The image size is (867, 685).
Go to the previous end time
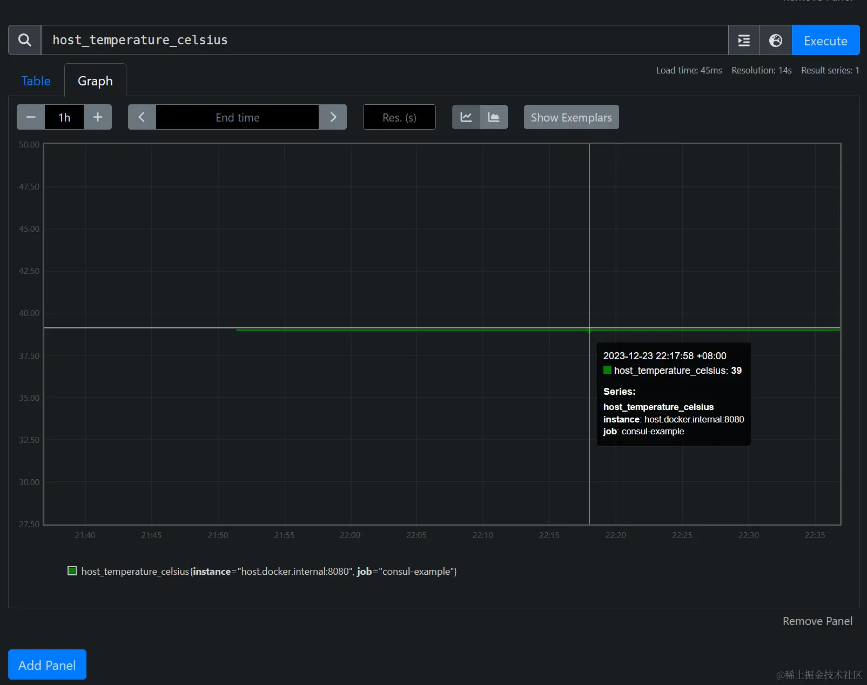tap(142, 117)
